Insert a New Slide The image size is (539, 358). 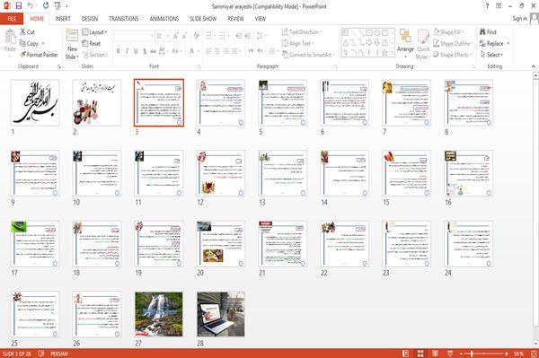coord(72,45)
